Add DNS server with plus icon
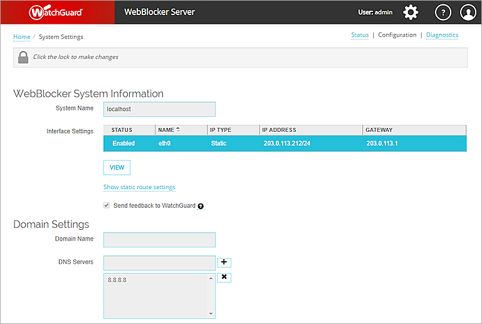482x324 pixels. (224, 262)
